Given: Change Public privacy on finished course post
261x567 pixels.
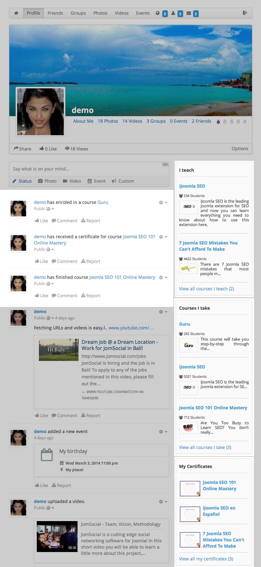Looking at the screenshot, I should click(x=44, y=283).
